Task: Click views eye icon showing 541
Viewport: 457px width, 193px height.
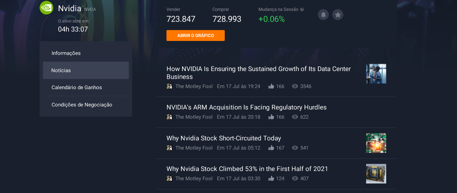Action: coord(295,148)
